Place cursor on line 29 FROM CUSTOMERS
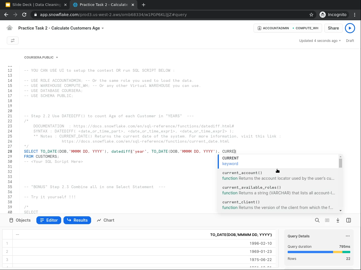 point(41,156)
